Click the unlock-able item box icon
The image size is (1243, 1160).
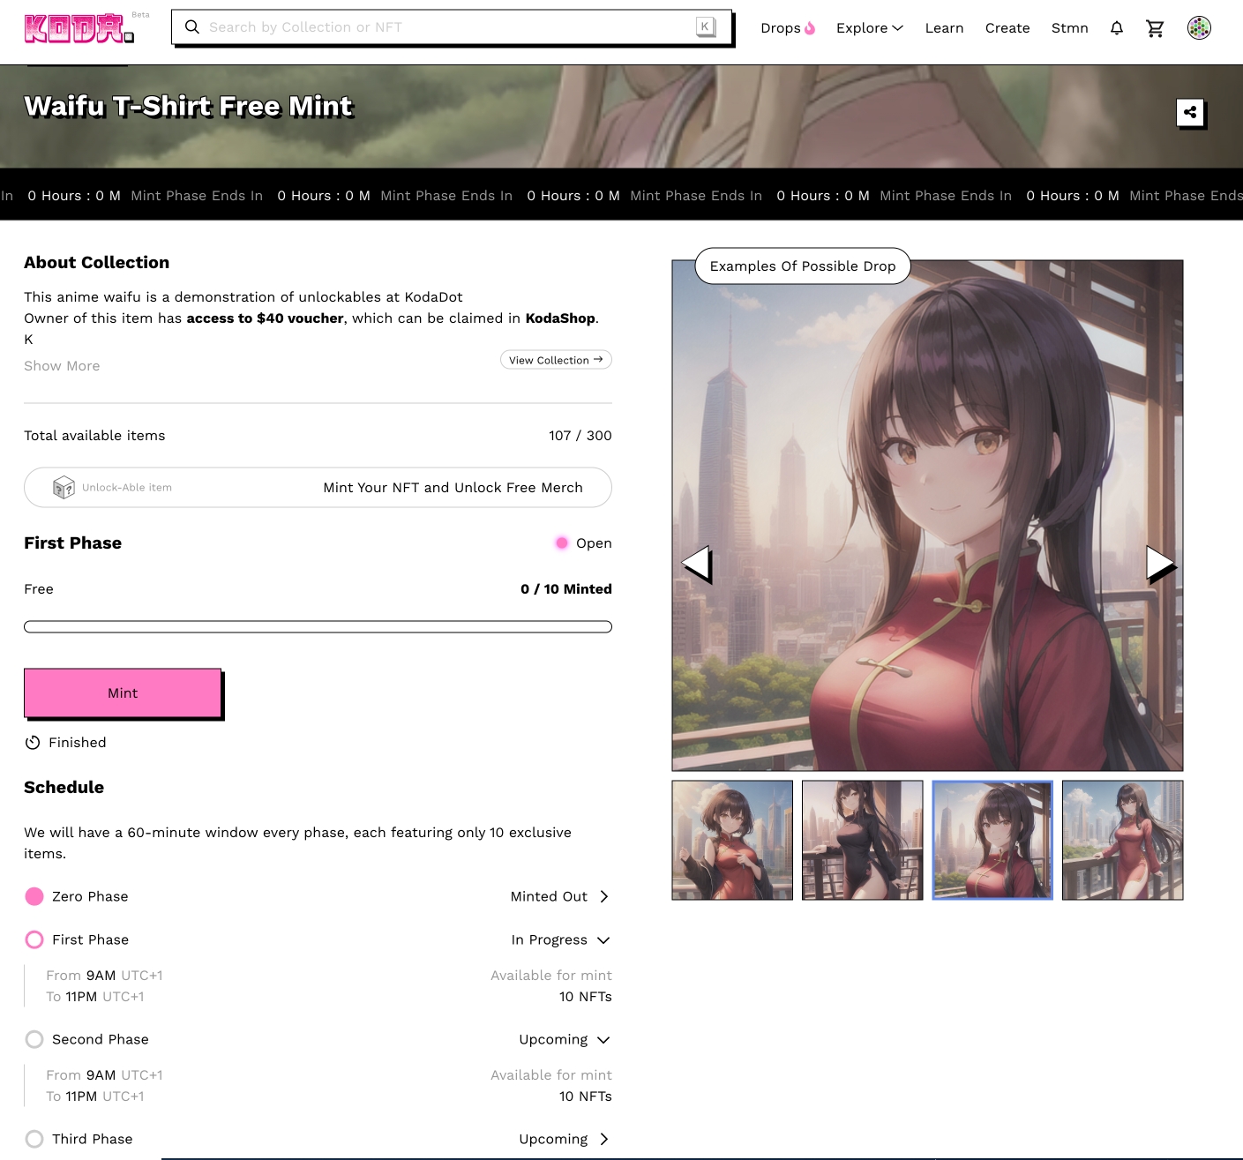(64, 488)
